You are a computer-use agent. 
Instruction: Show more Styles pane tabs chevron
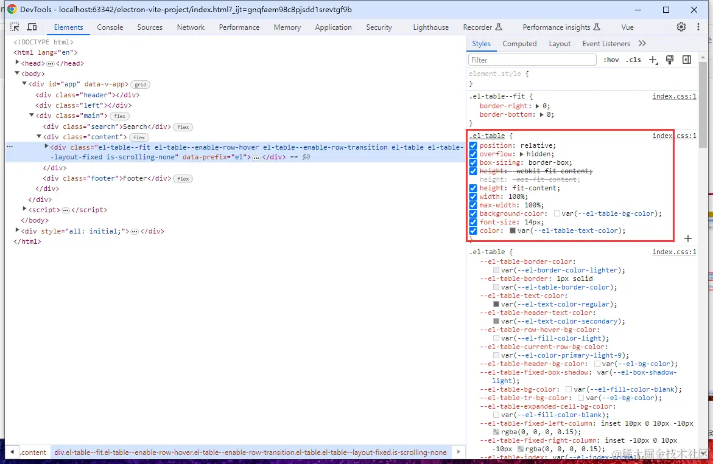point(642,44)
